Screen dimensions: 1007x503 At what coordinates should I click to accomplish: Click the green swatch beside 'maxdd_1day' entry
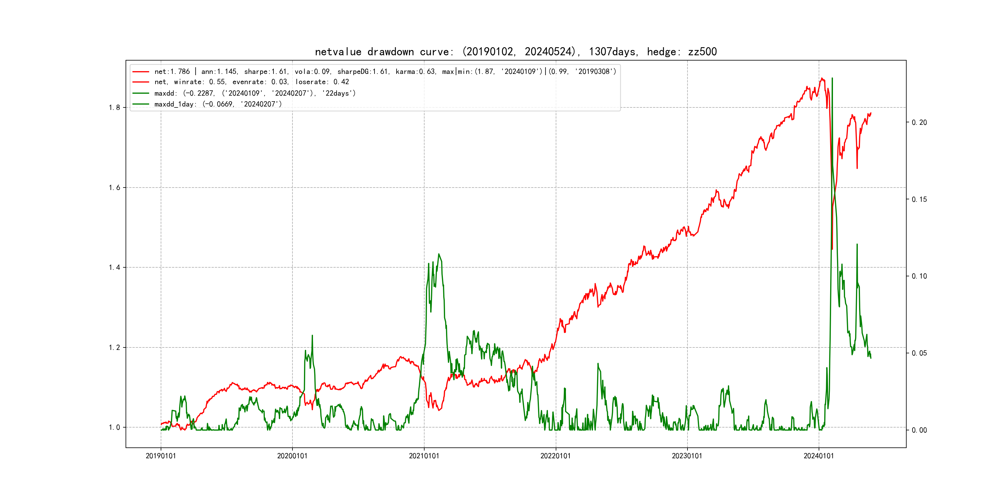141,104
